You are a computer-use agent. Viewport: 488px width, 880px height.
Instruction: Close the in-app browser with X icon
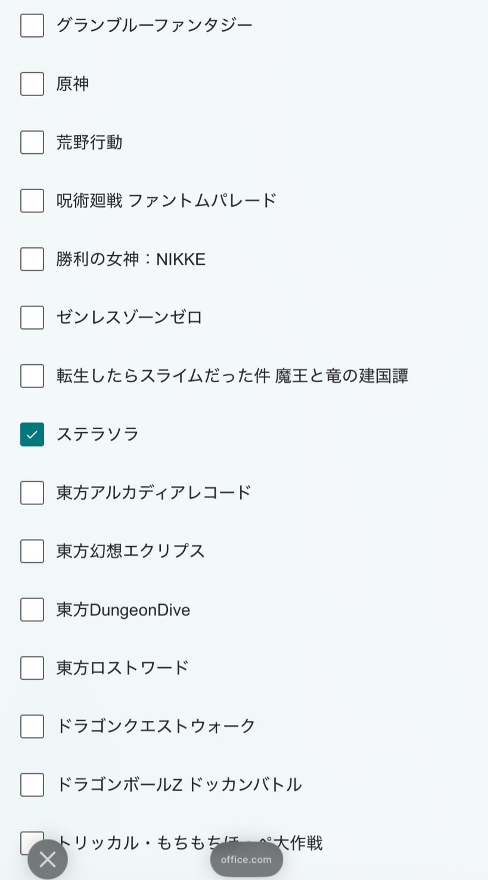tap(48, 860)
